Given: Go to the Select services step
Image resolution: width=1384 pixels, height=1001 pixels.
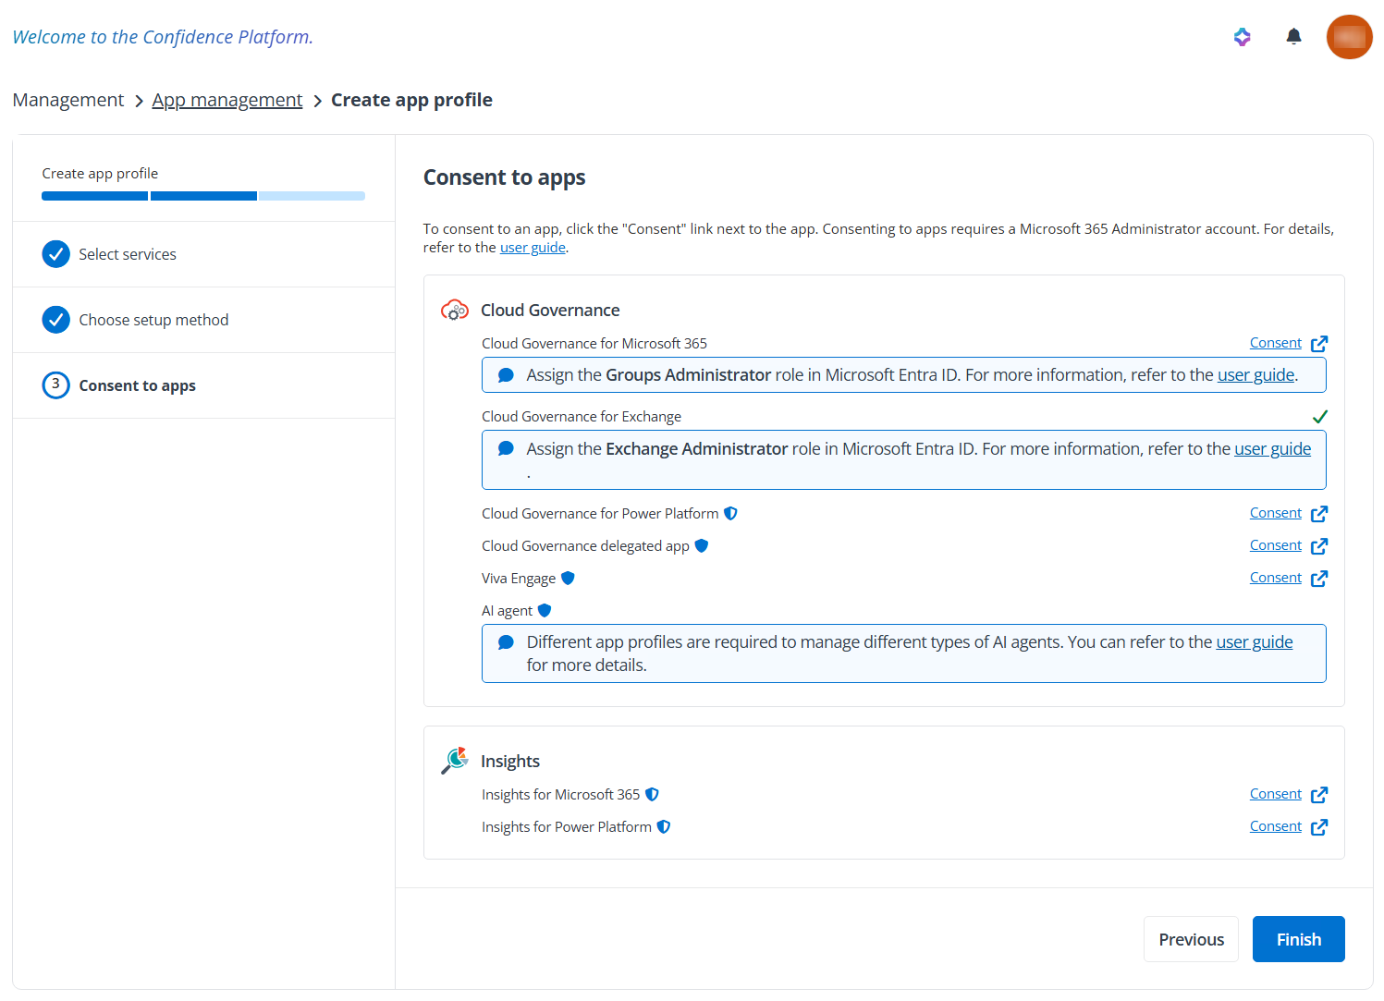Looking at the screenshot, I should [203, 254].
